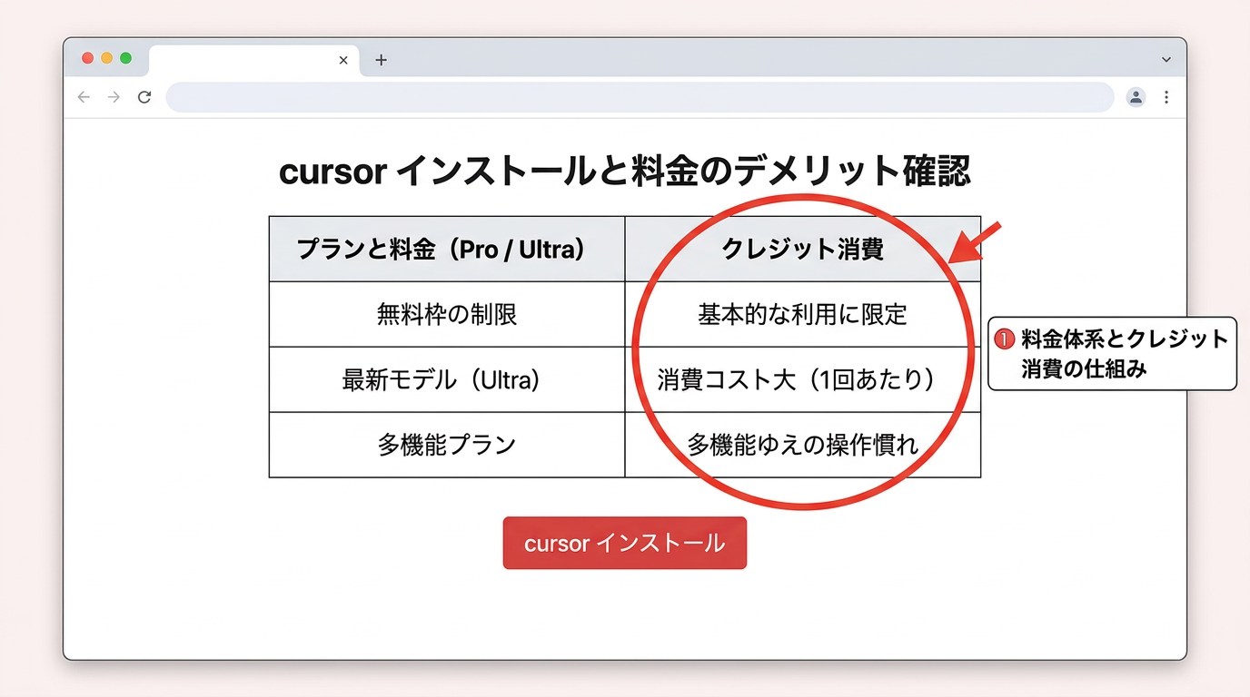The image size is (1250, 697).
Task: Expand the chevron at the window's top right
Action: point(1166,60)
